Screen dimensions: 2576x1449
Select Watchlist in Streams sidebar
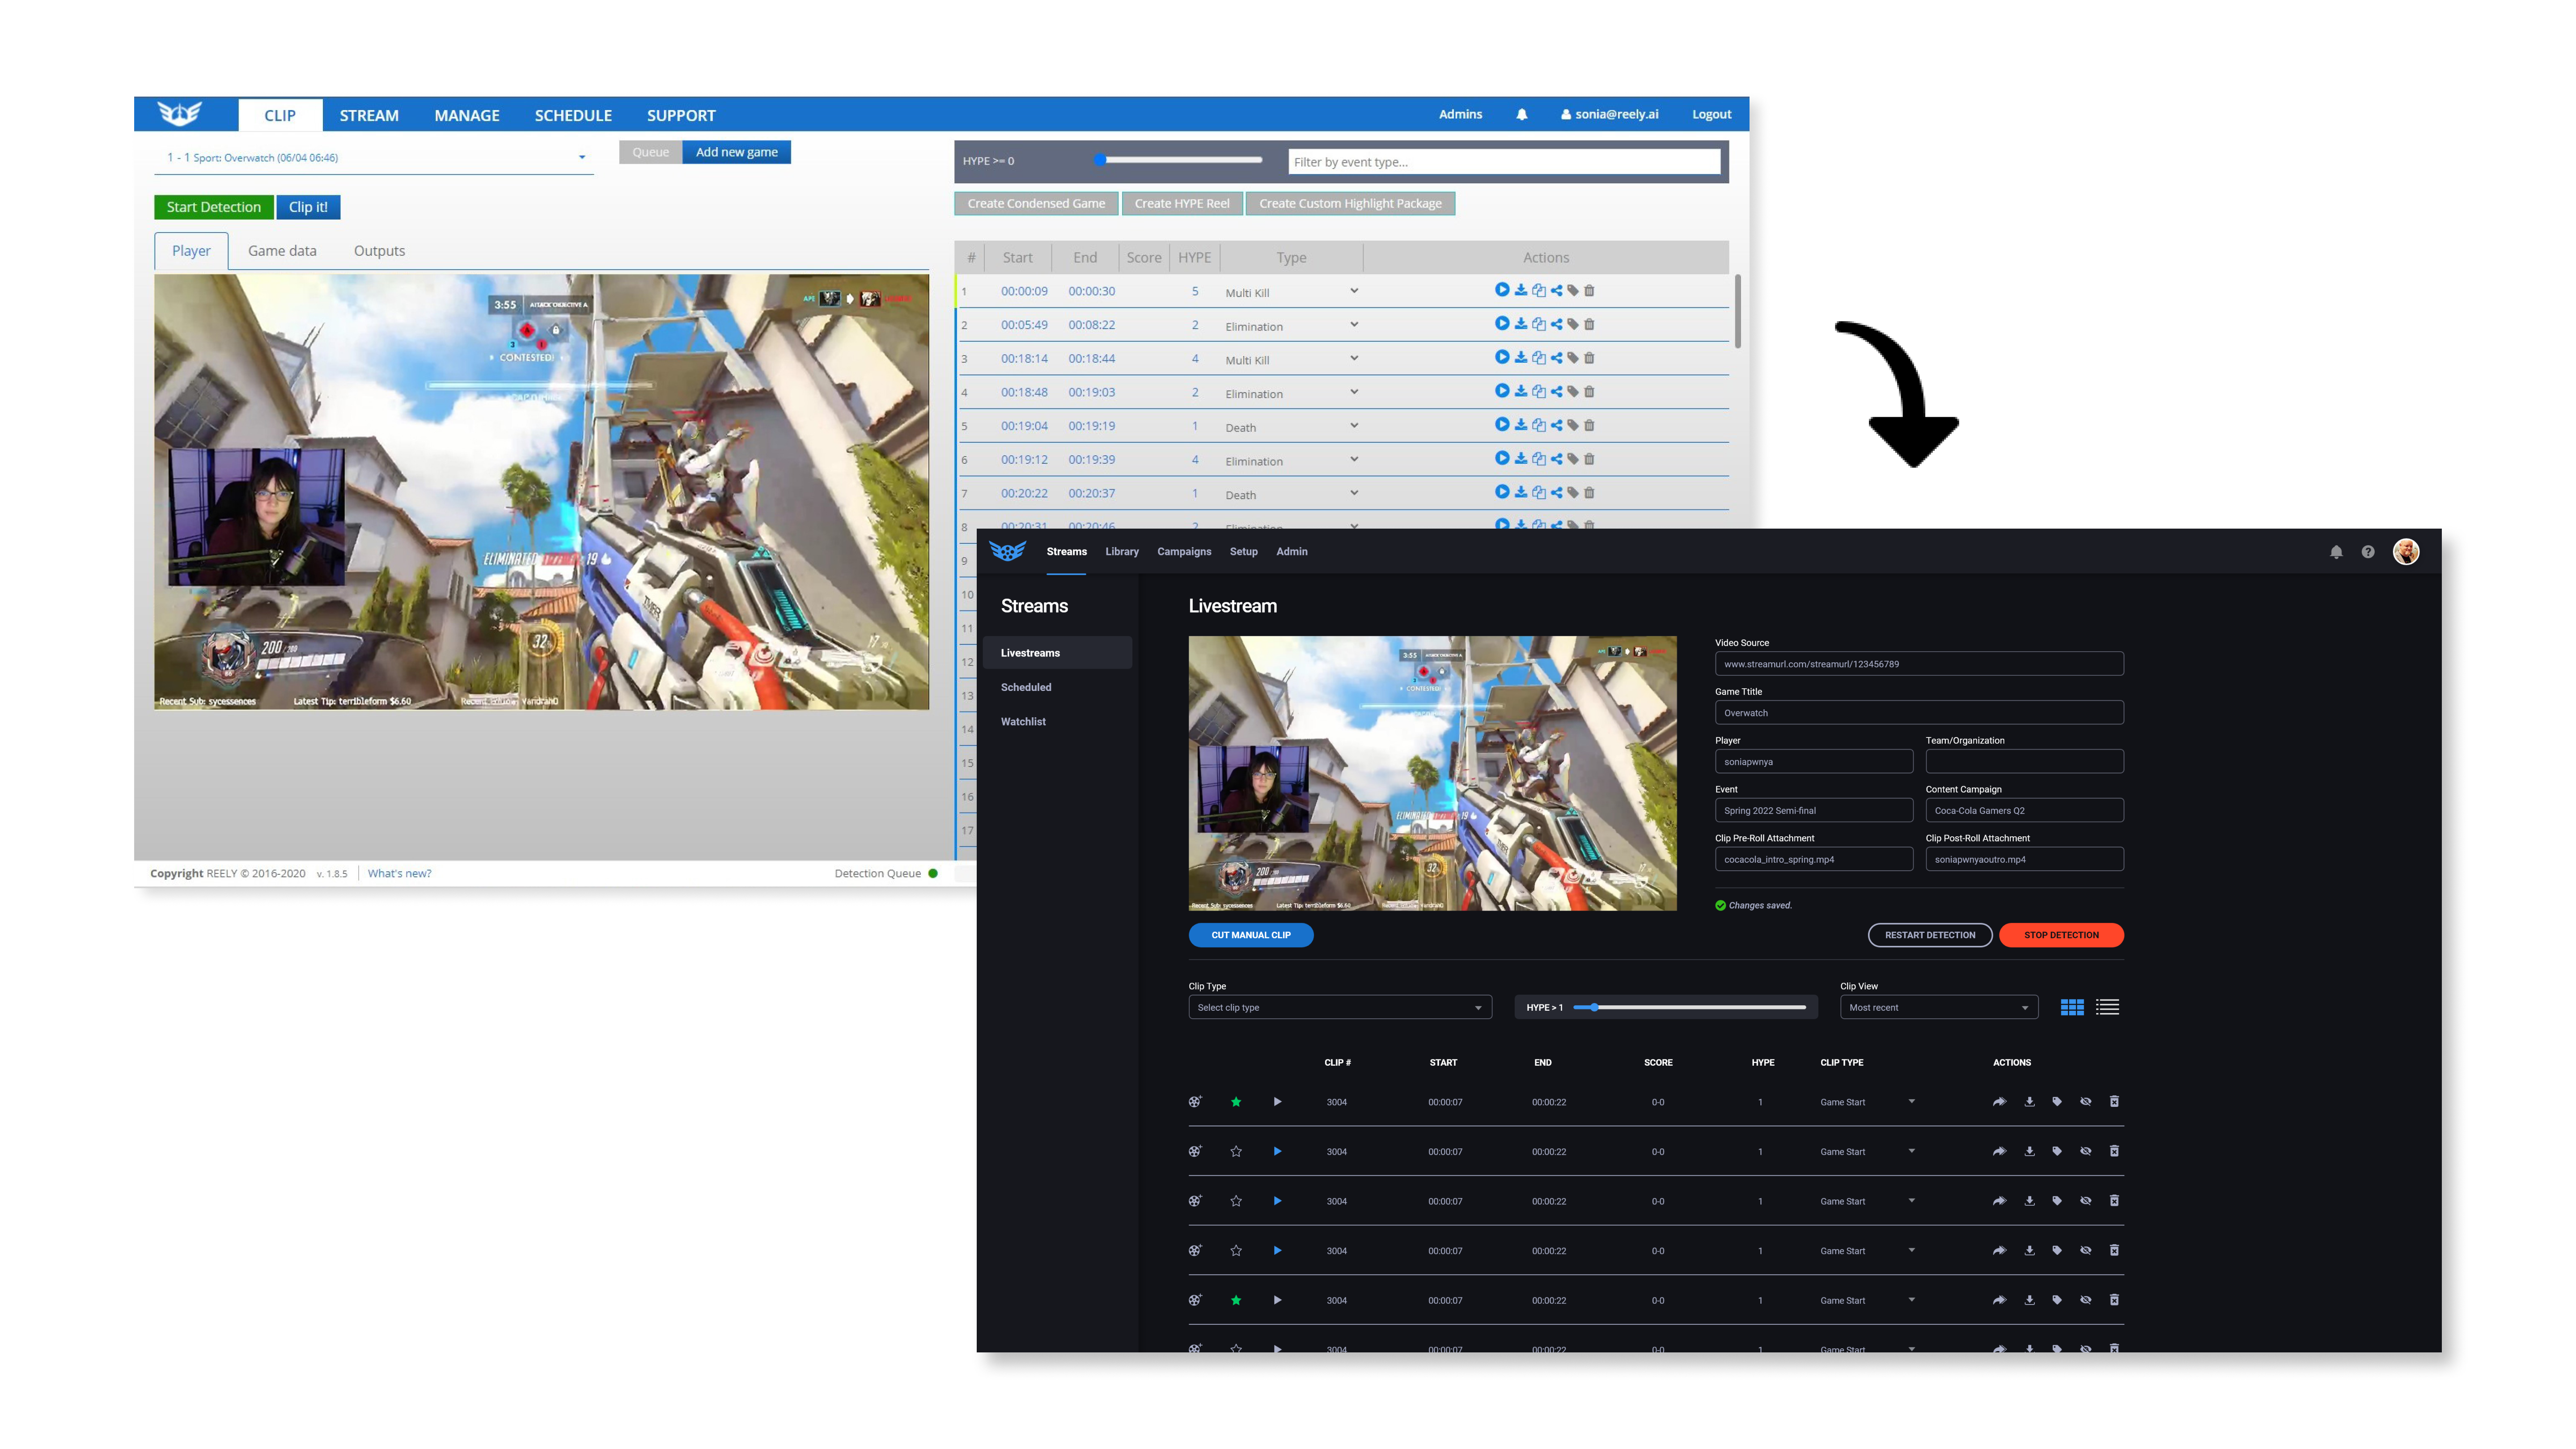(1023, 721)
